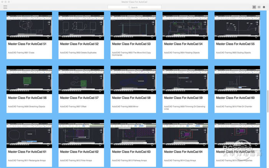
Task: Click subtitle AutoCAD Training 0607 Offset
Action: pos(73,107)
